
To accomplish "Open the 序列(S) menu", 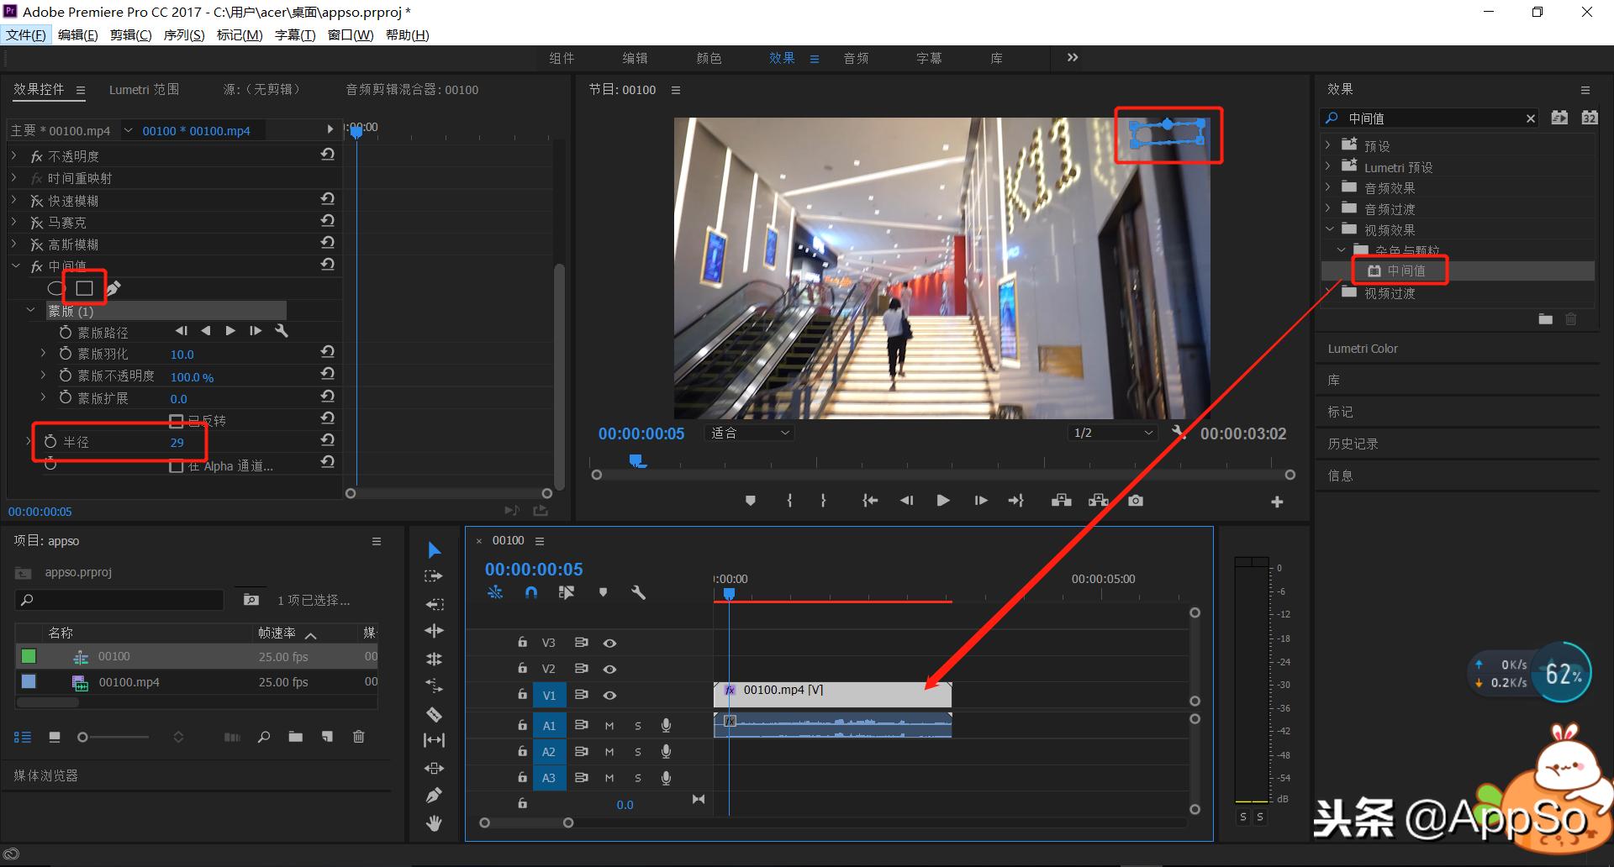I will (x=183, y=34).
